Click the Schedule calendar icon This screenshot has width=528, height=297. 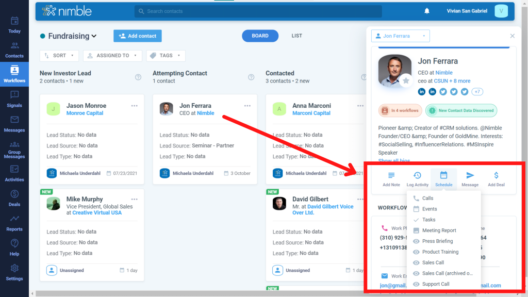(x=443, y=175)
